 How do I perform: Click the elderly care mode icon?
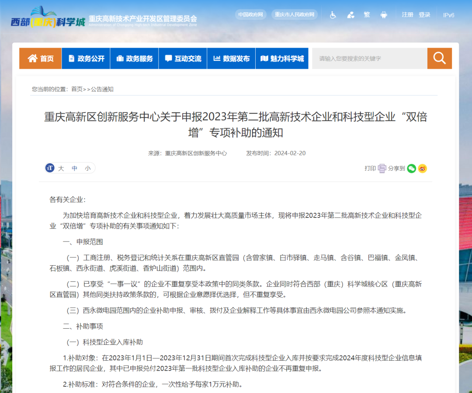coord(351,15)
